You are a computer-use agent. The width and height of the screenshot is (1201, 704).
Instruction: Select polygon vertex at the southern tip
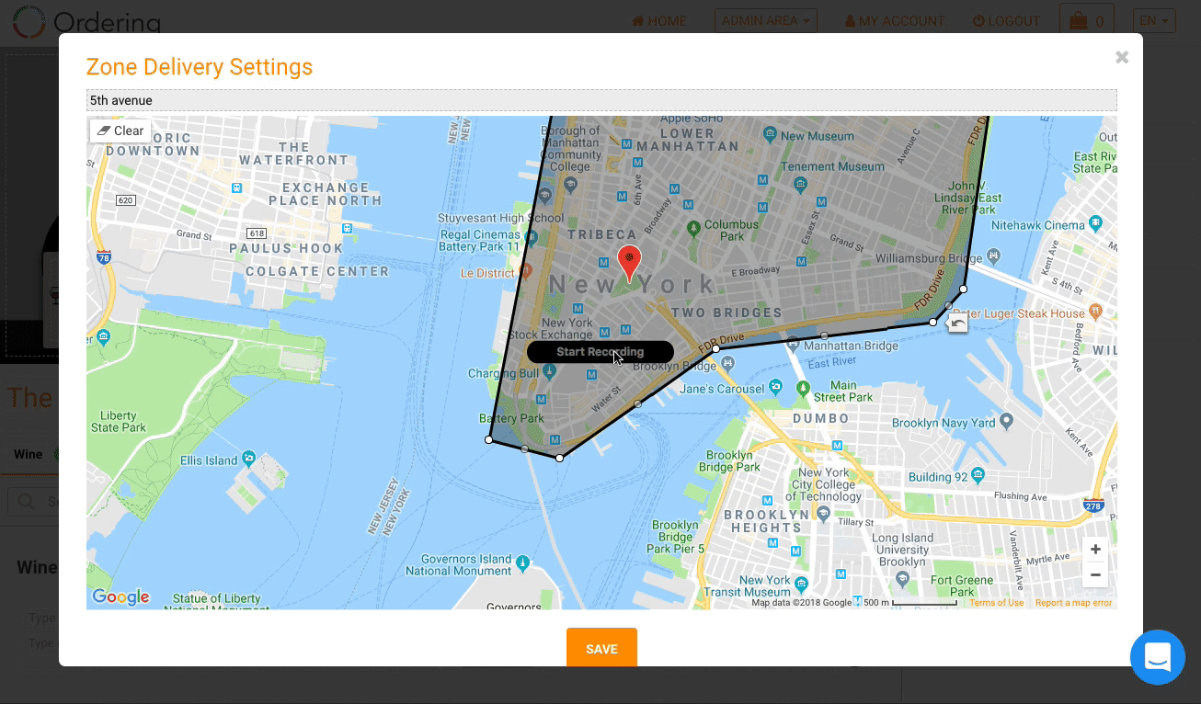[559, 458]
